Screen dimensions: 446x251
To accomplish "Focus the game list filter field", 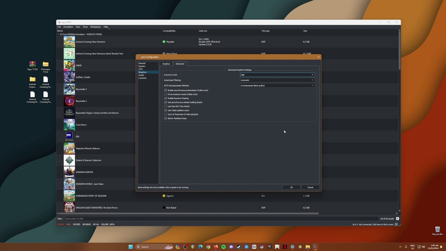I will [x=221, y=219].
